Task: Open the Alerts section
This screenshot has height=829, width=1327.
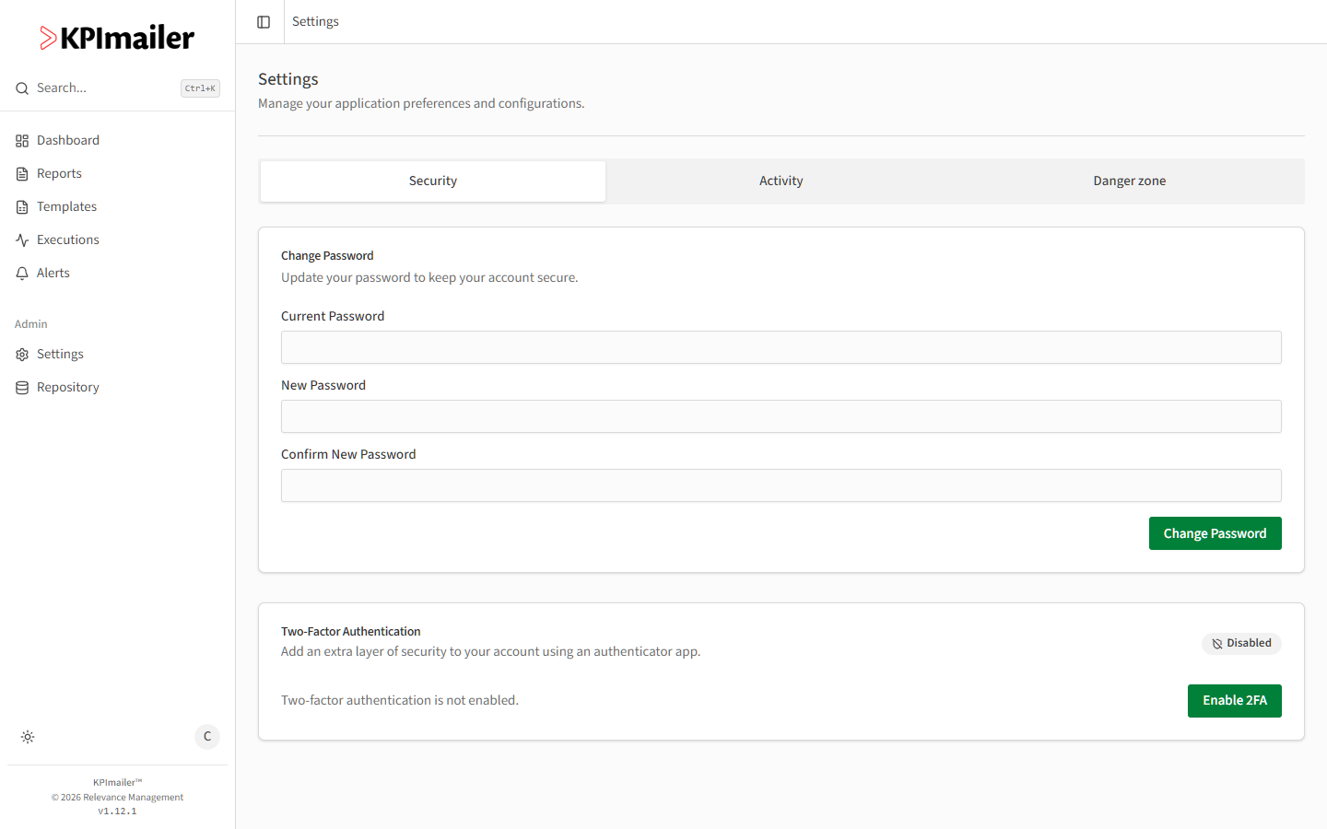Action: pyautogui.click(x=118, y=274)
